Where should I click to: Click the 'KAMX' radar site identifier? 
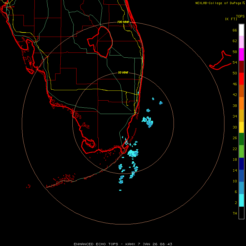pos(130,244)
